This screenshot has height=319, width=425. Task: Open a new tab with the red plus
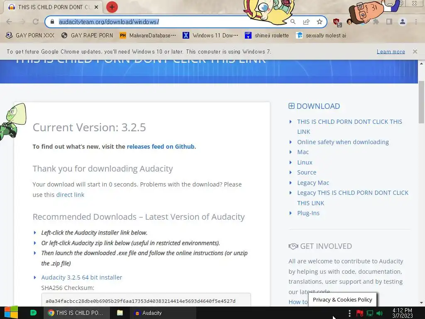(112, 7)
